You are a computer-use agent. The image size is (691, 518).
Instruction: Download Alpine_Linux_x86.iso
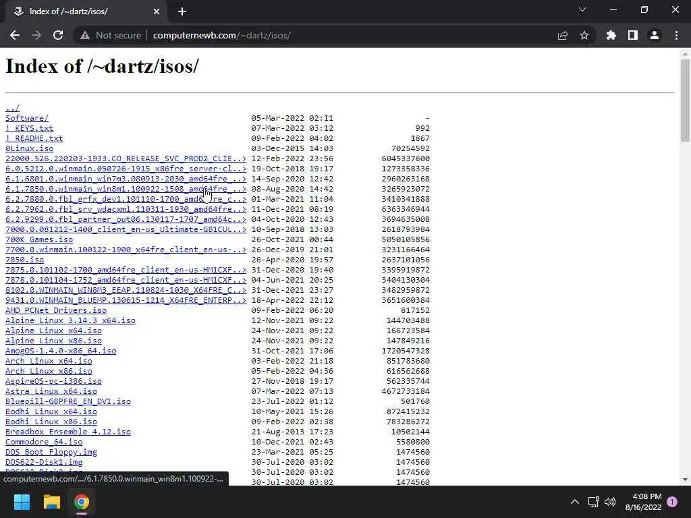53,341
